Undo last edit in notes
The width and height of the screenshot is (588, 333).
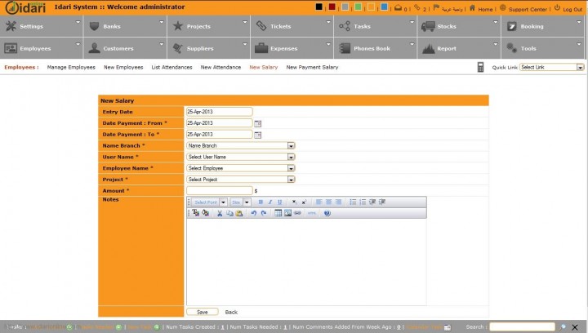(254, 213)
